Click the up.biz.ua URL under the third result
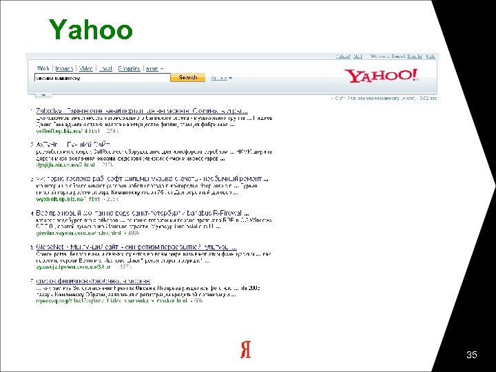Viewport: 496px width, 372px height. click(x=68, y=199)
